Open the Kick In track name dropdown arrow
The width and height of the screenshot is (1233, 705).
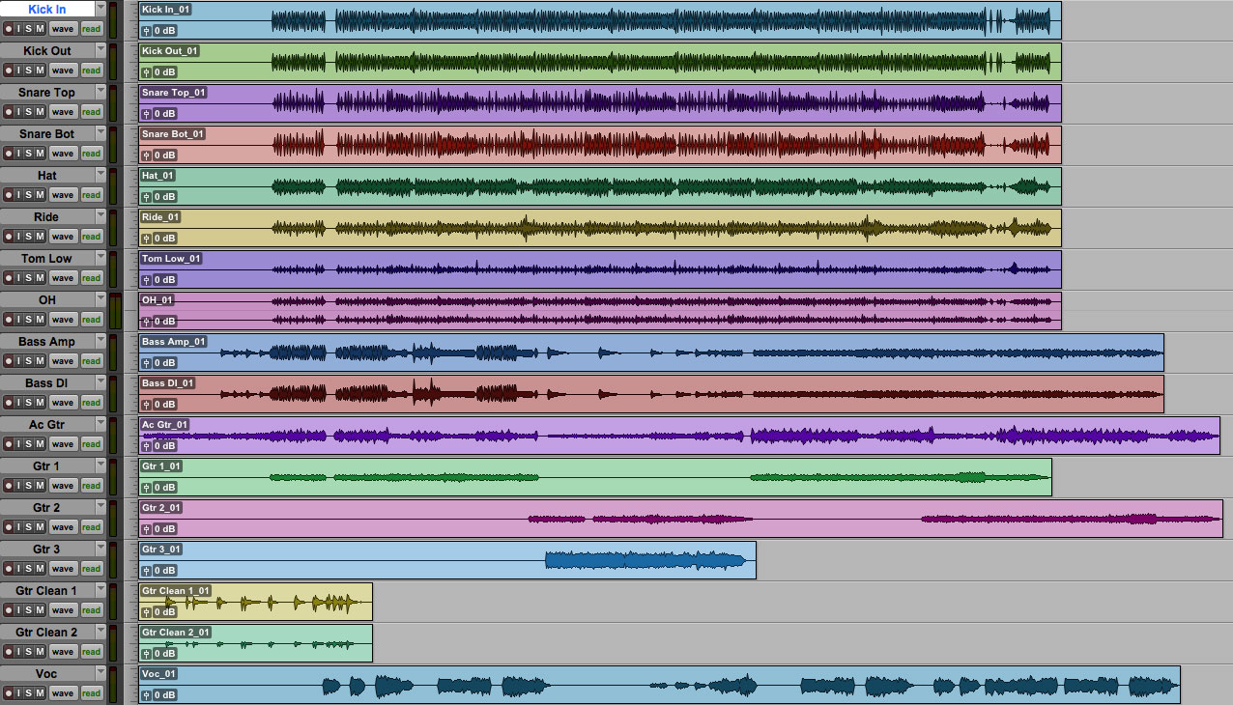coord(100,9)
